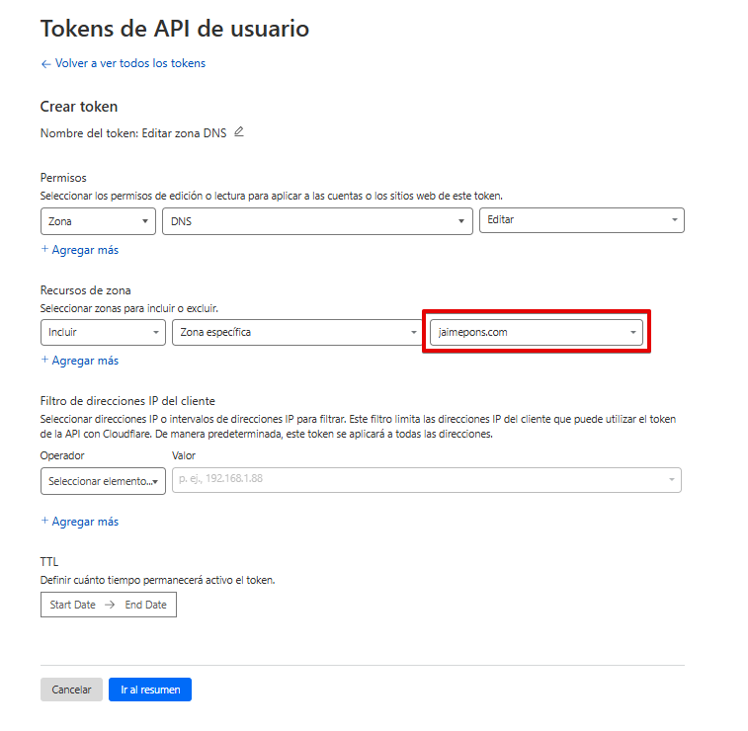
Task: Open the Zona permission type dropdown
Action: (98, 221)
